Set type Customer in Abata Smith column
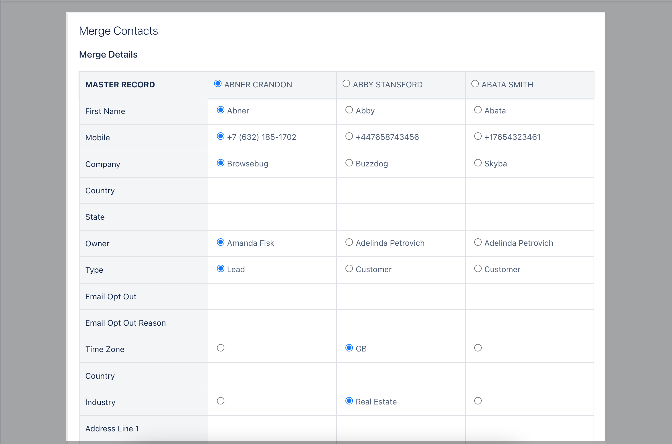This screenshot has height=444, width=672. (478, 269)
